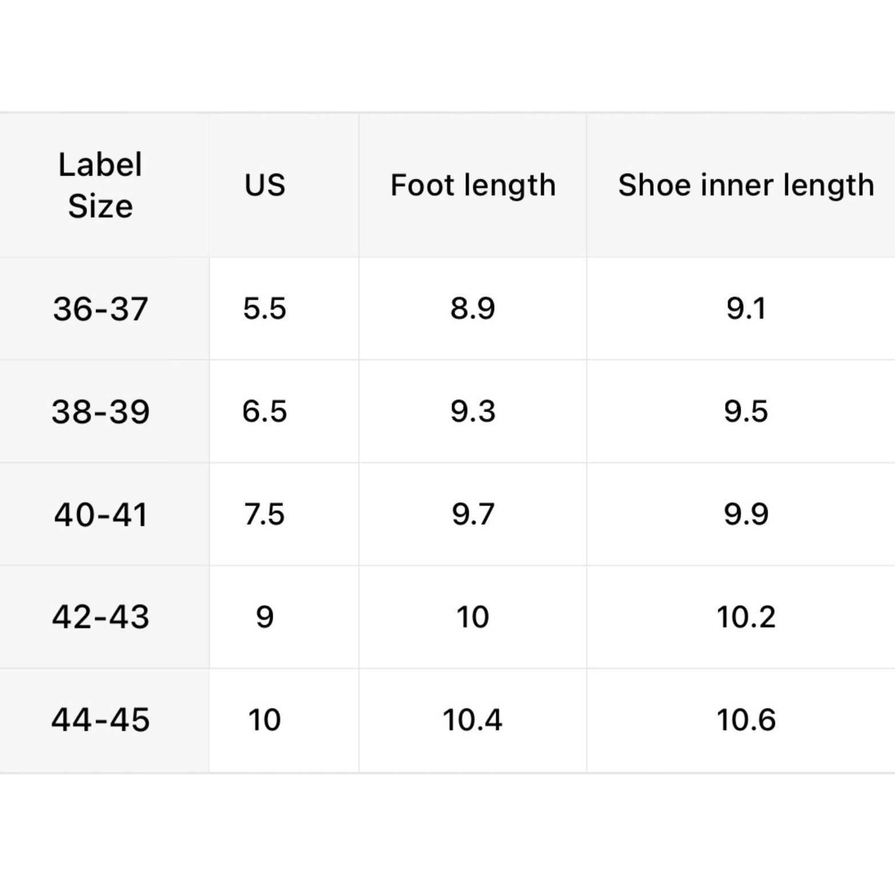Select the 44-45 label size cell
This screenshot has height=895, width=895.
point(101,720)
